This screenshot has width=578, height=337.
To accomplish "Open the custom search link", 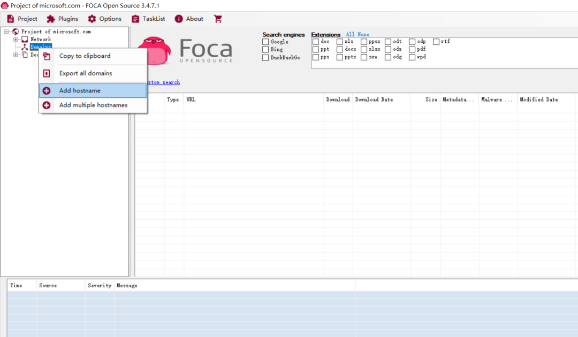I will (x=164, y=82).
